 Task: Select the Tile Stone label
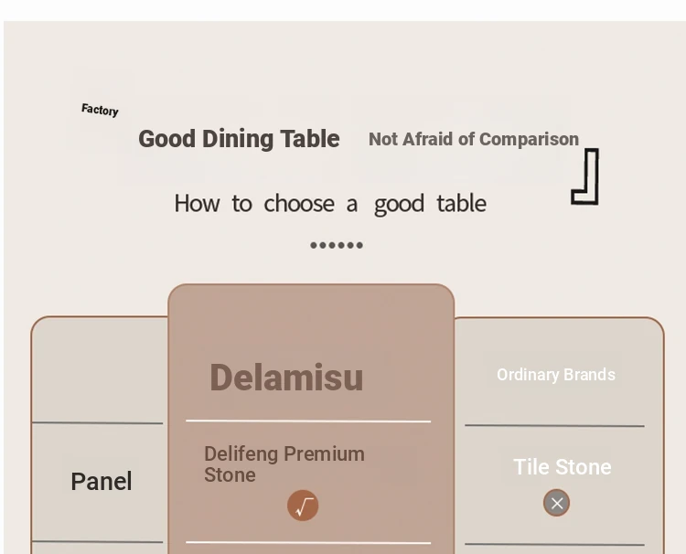562,467
